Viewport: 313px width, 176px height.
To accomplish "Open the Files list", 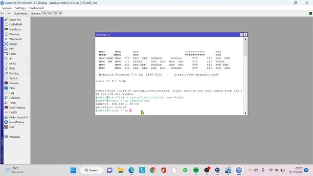I will [x=12, y=88].
